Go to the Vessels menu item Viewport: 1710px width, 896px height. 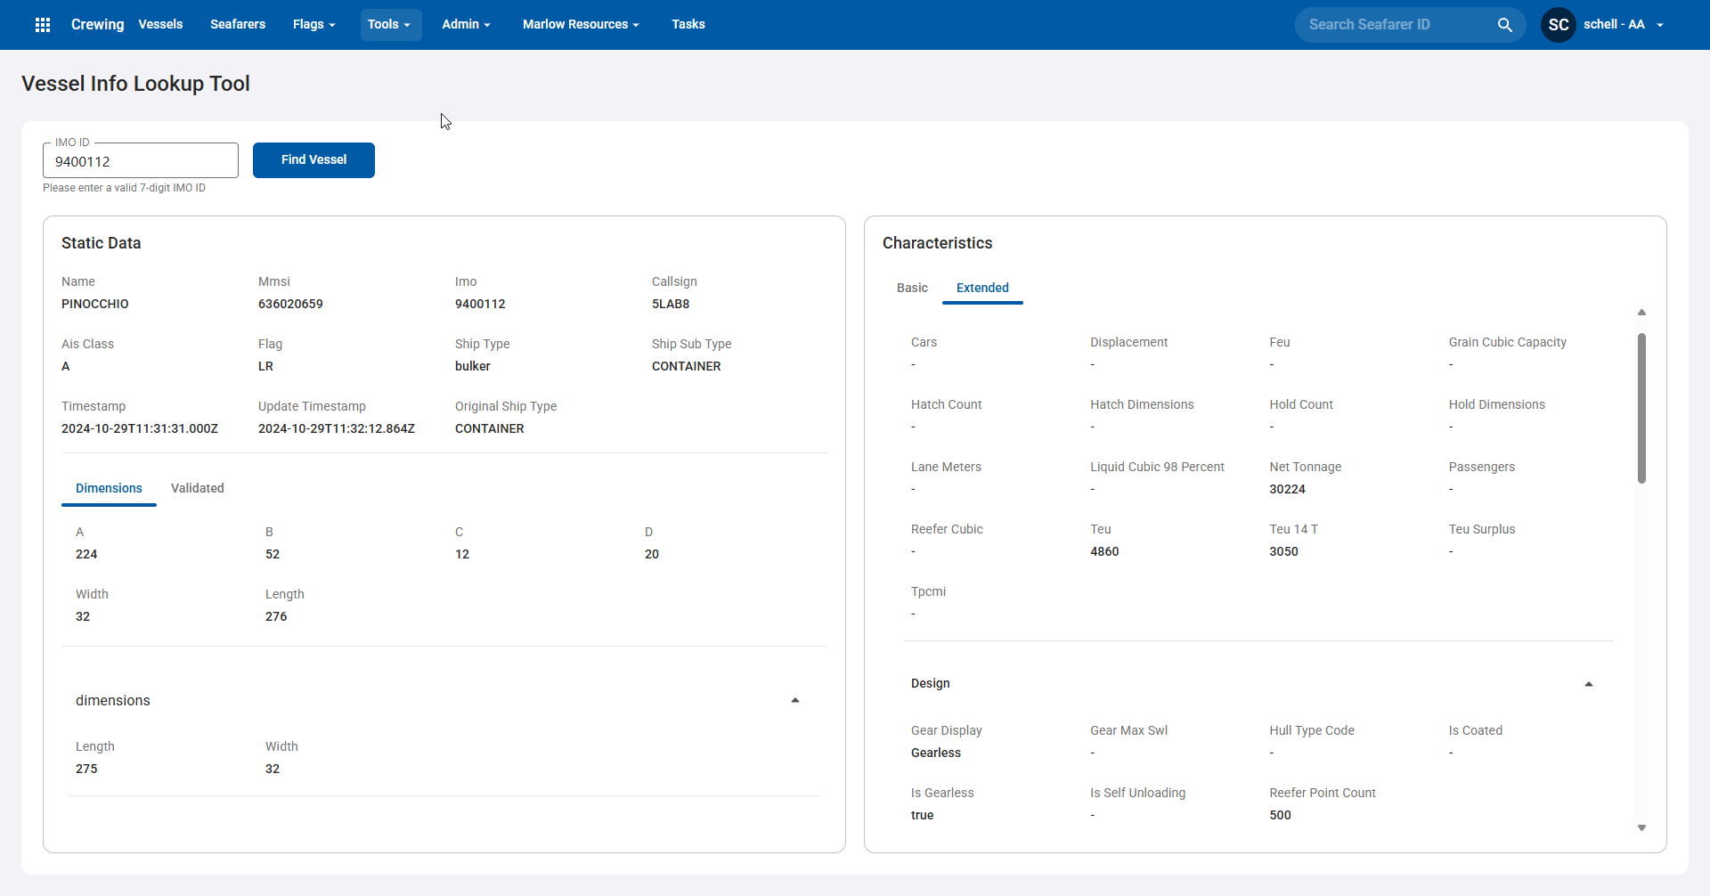click(160, 25)
